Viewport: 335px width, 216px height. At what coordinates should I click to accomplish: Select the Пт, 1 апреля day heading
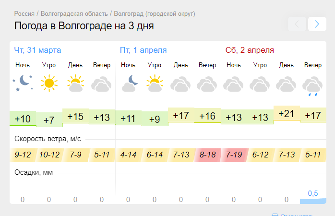pyautogui.click(x=143, y=50)
